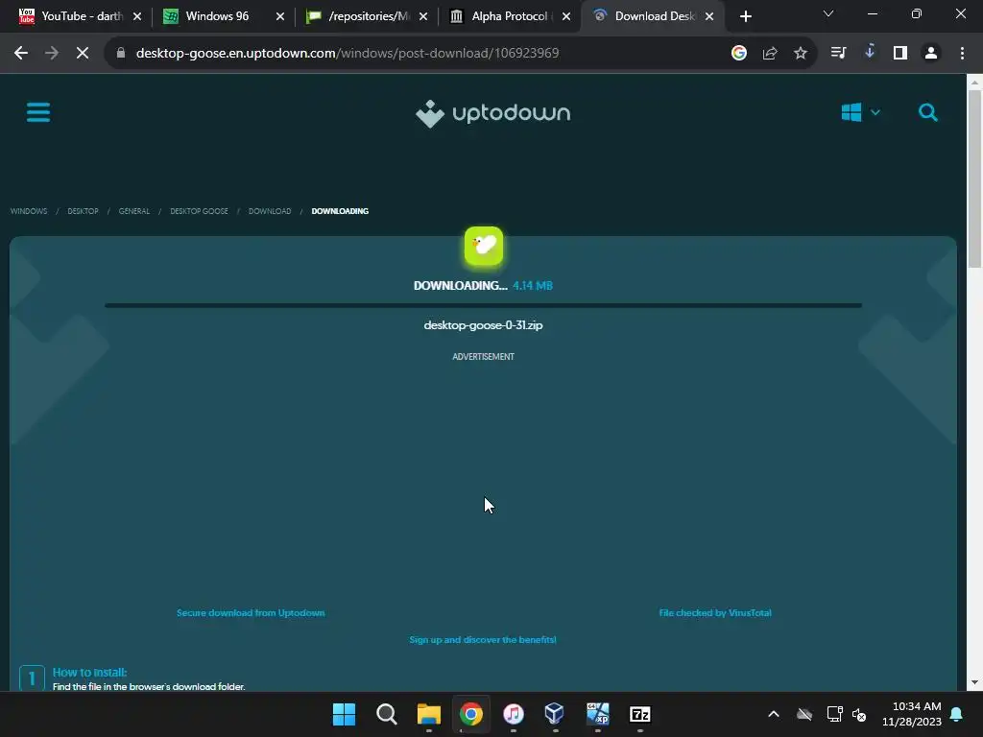
Task: Open the clock showing 10:34 AM
Action: coord(911,714)
